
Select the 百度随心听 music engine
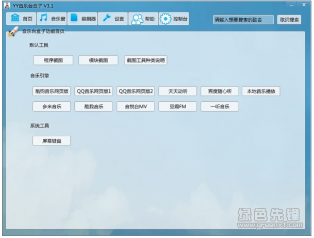(x=220, y=91)
